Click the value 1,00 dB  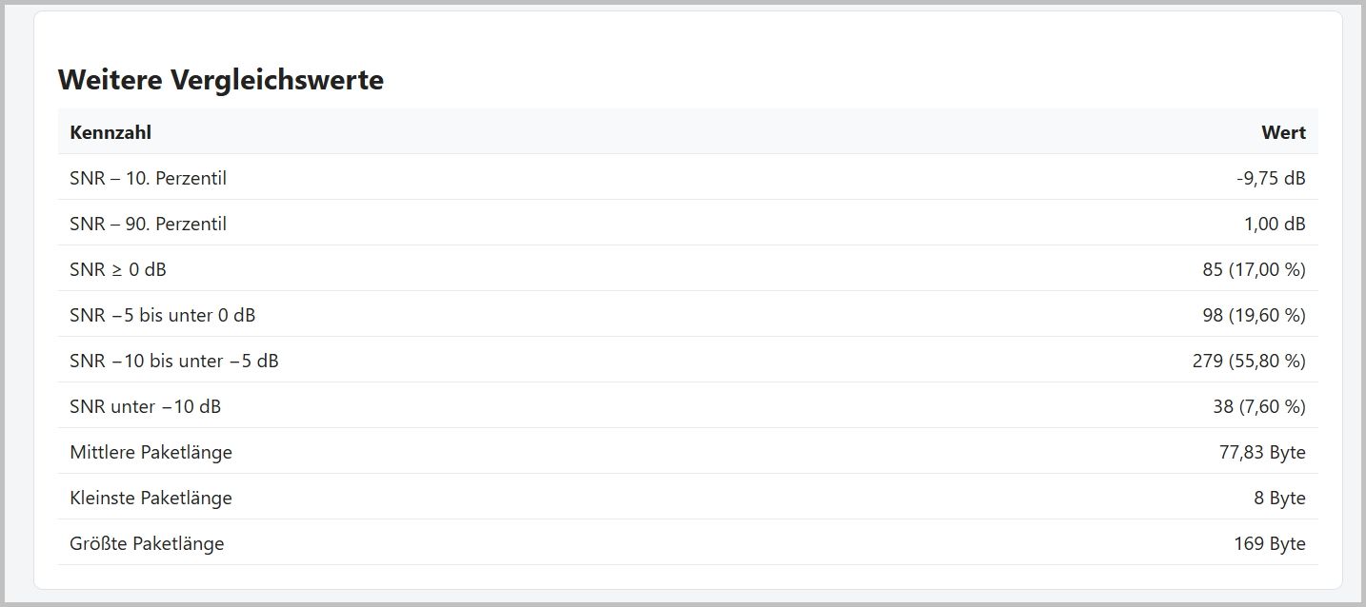coord(1275,224)
